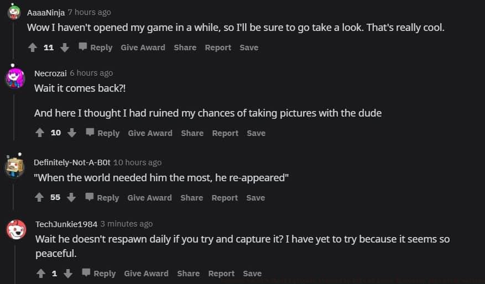Upvote Definitely-Not-A-B0t's comment
The height and width of the screenshot is (284, 485).
(39, 198)
